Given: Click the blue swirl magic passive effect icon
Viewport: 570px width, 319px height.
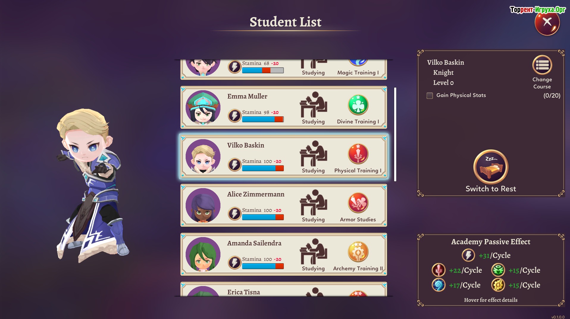Looking at the screenshot, I should pyautogui.click(x=439, y=285).
